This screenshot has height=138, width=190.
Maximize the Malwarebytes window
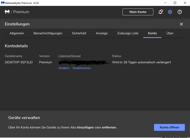[x=175, y=3]
